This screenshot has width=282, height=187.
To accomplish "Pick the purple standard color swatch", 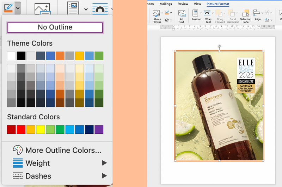I will (x=99, y=129).
